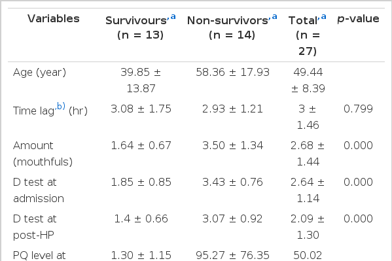Open footnote a link beside Survivours
This screenshot has width=392, height=261.
[173, 17]
